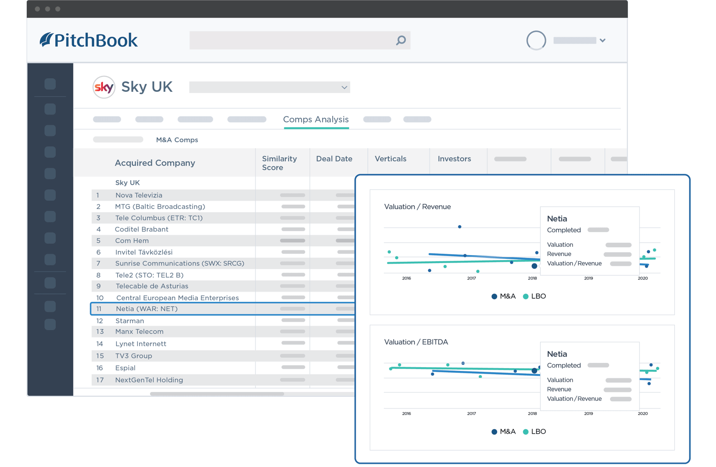Open the user profile avatar circle
Viewport: 716px width, 467px height.
click(x=536, y=40)
